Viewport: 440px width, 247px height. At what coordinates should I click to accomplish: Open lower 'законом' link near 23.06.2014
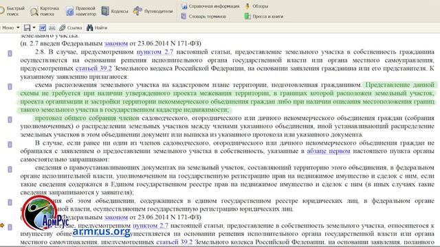coord(116,217)
